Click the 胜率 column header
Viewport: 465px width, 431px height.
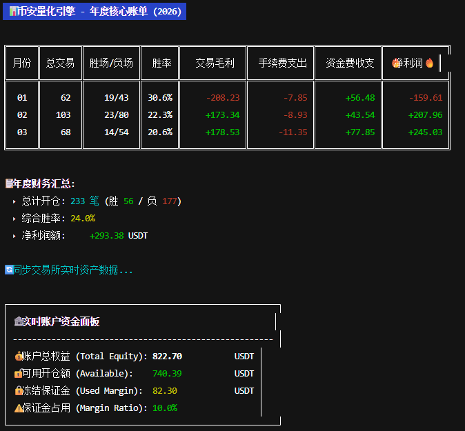tap(162, 63)
